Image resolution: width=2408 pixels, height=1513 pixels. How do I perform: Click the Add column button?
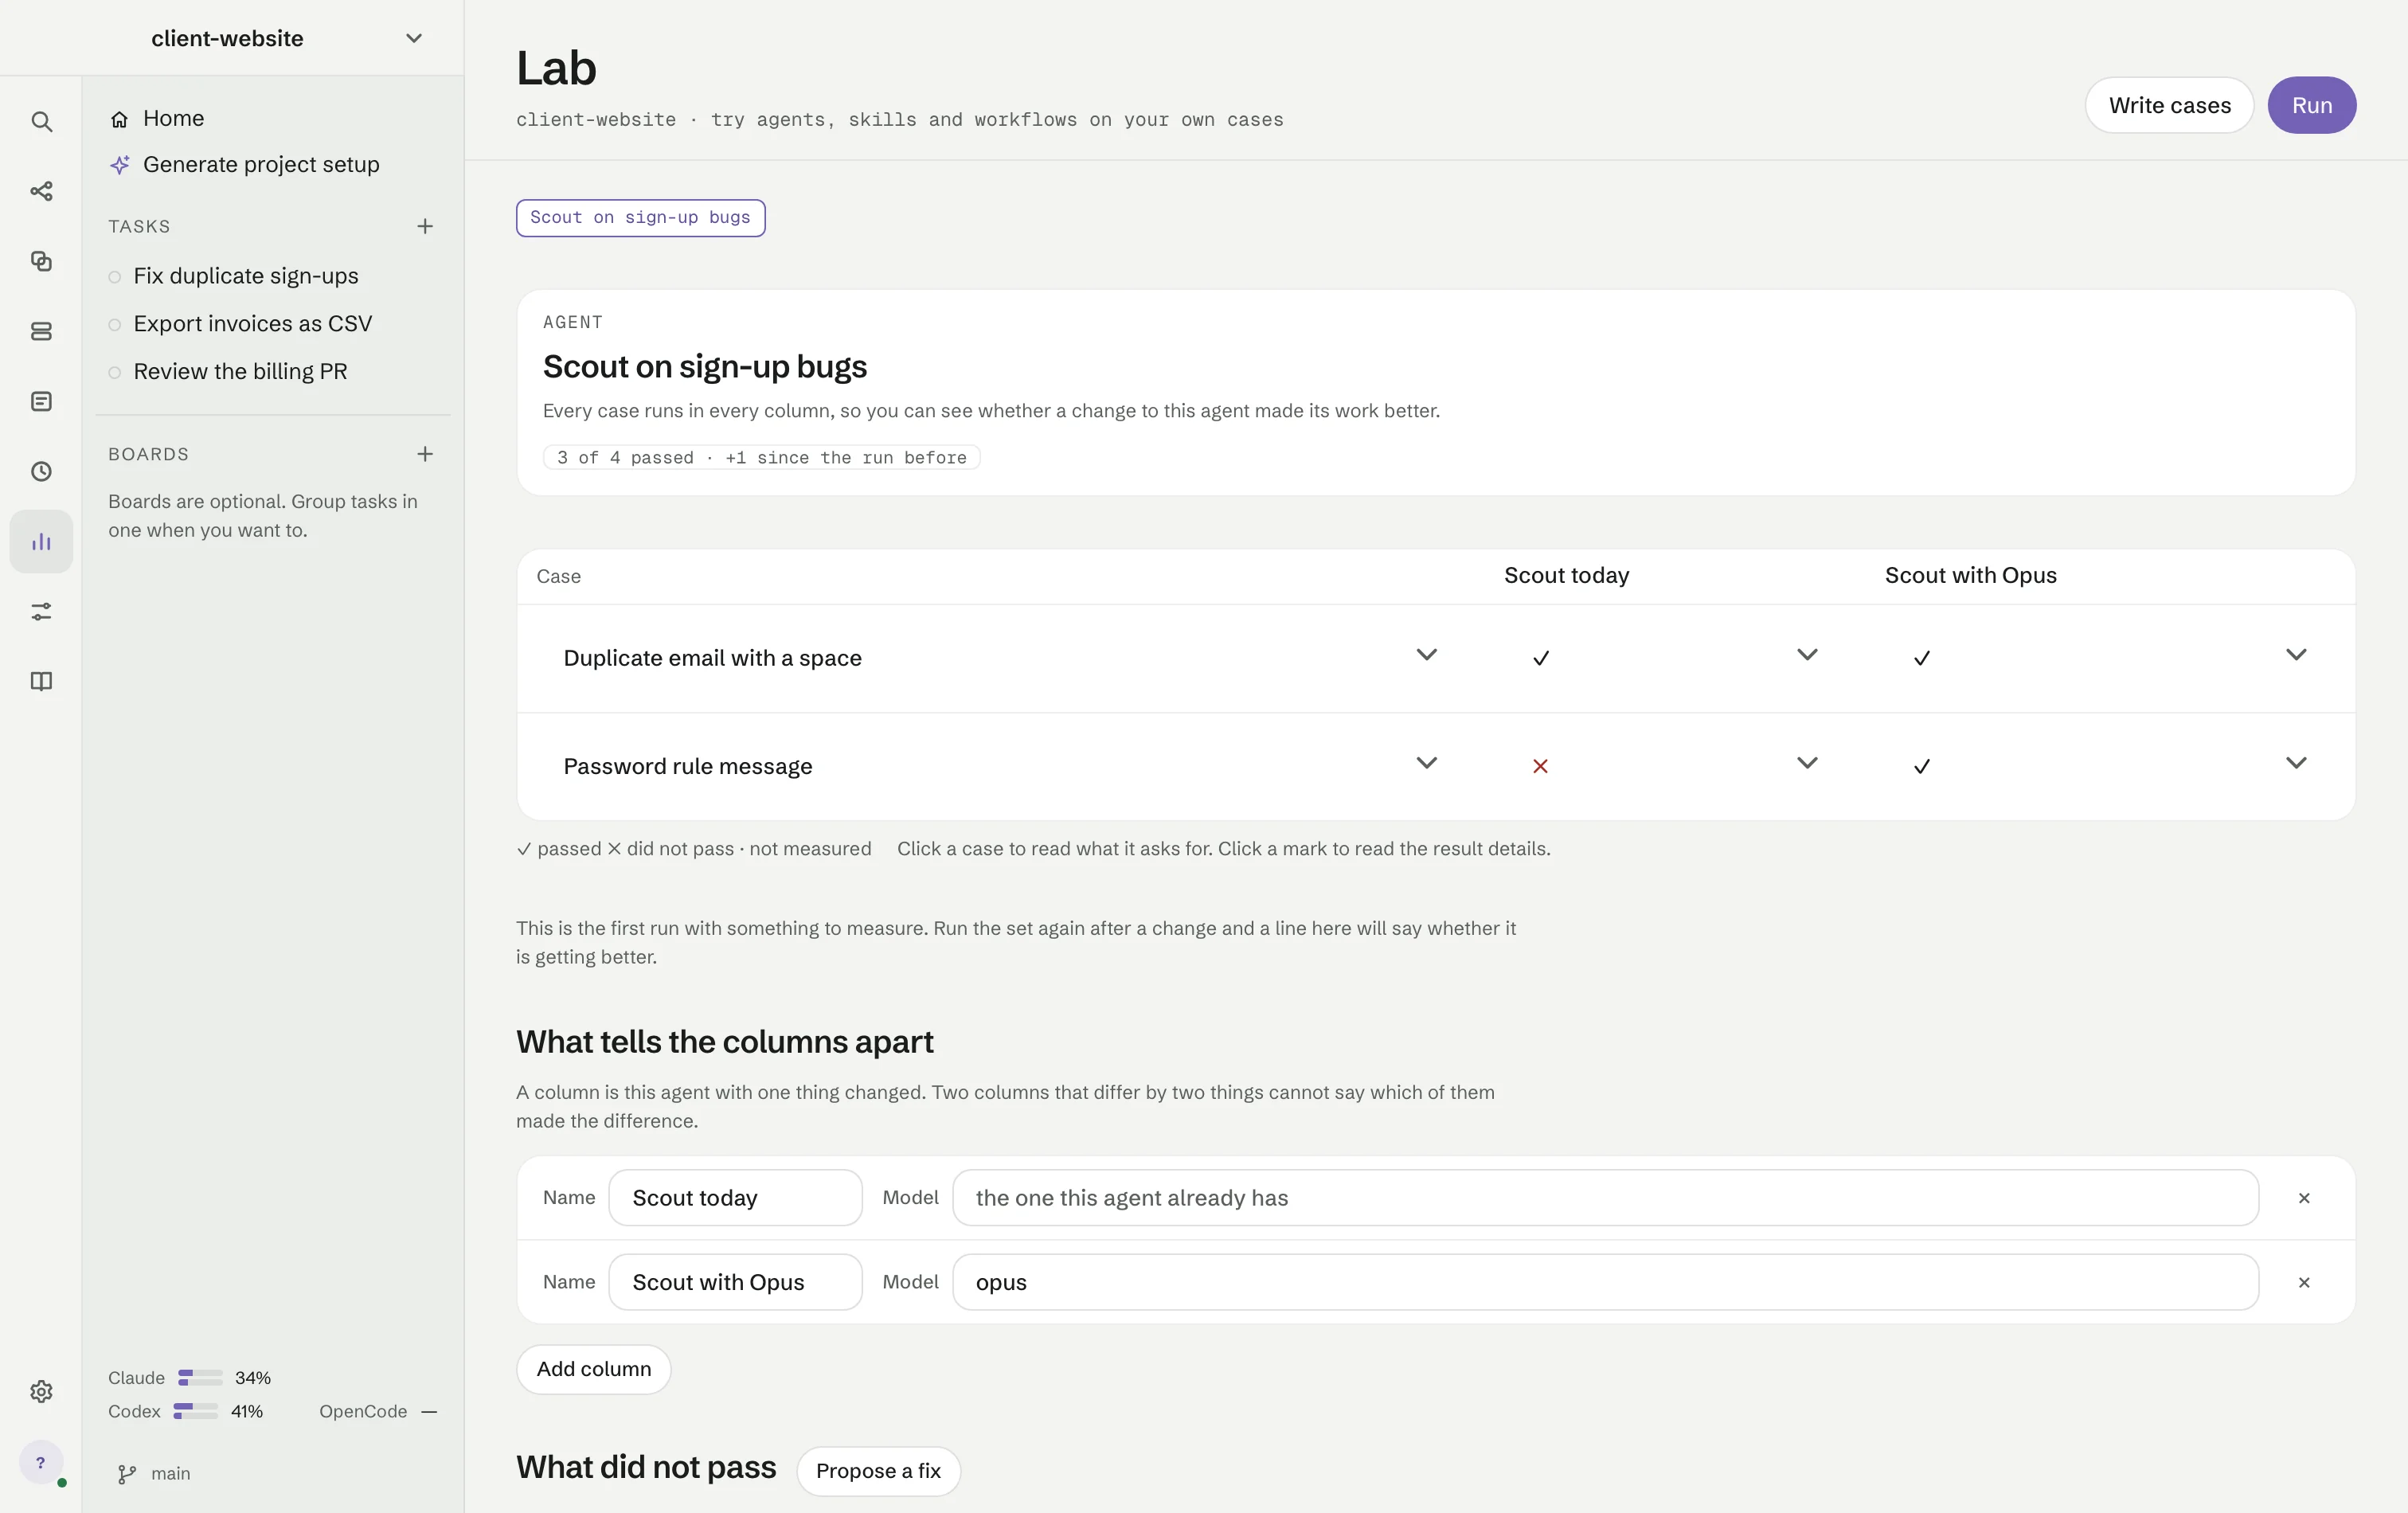(x=593, y=1369)
